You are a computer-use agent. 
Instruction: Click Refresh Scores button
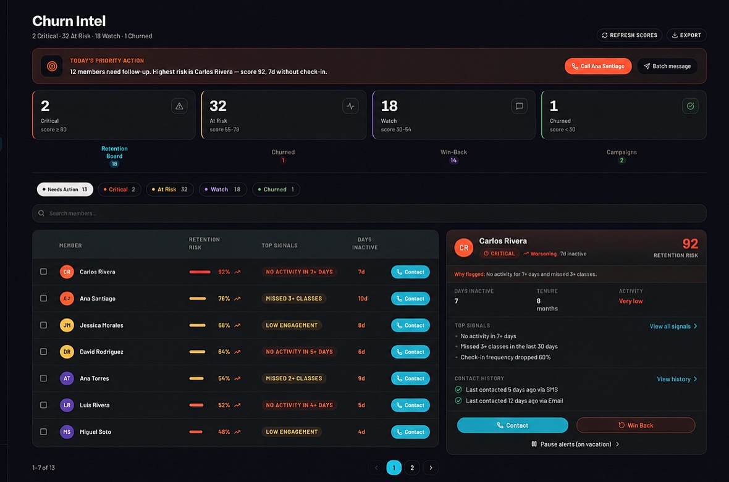pos(630,35)
